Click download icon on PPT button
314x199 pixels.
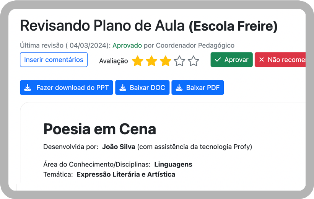point(28,88)
